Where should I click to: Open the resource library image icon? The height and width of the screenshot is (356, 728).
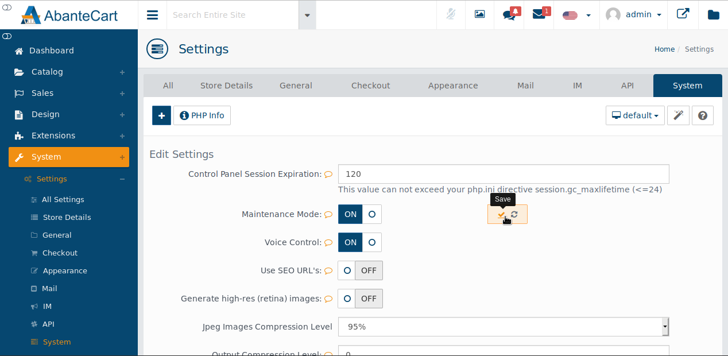[480, 15]
